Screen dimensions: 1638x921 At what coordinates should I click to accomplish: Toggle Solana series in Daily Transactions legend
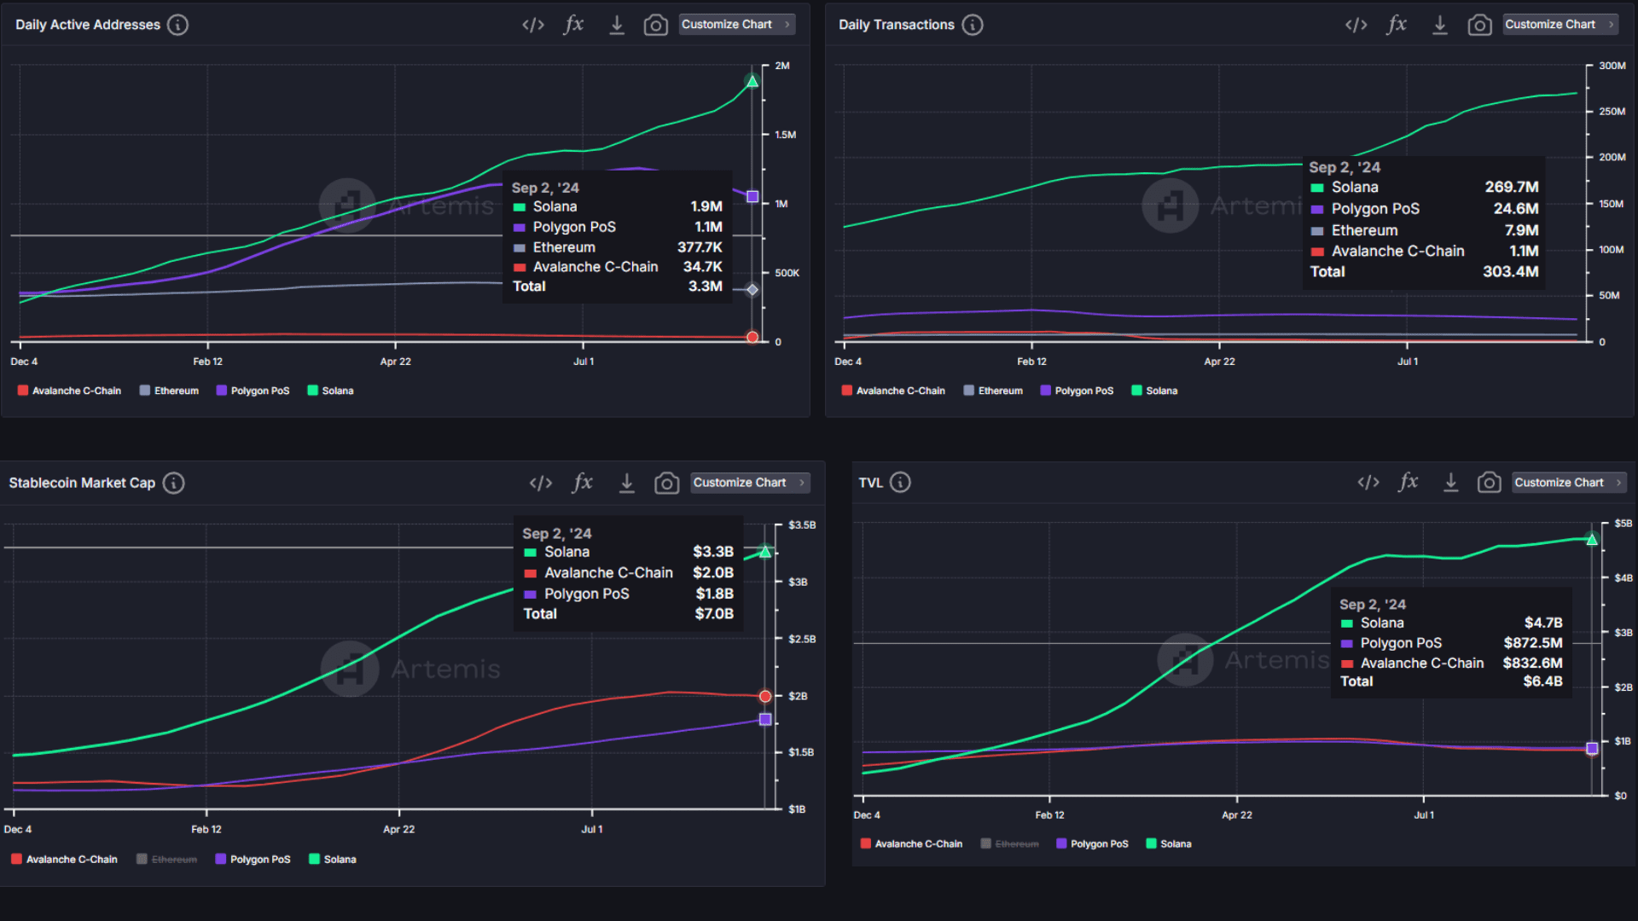(x=1154, y=391)
